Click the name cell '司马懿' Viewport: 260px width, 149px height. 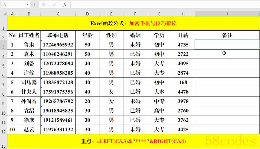(x=29, y=82)
